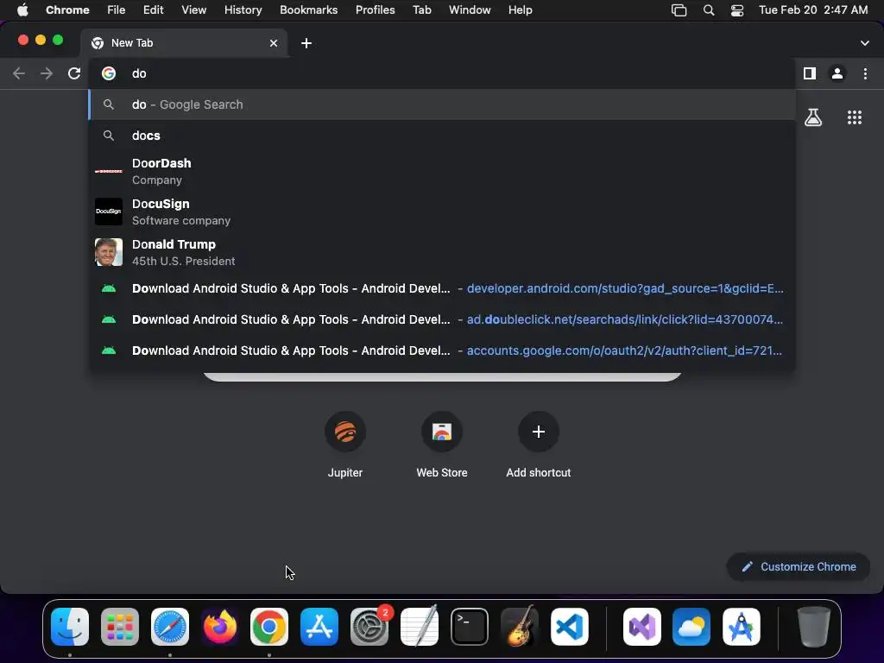Open the Tab menu
884x663 pixels.
(421, 10)
